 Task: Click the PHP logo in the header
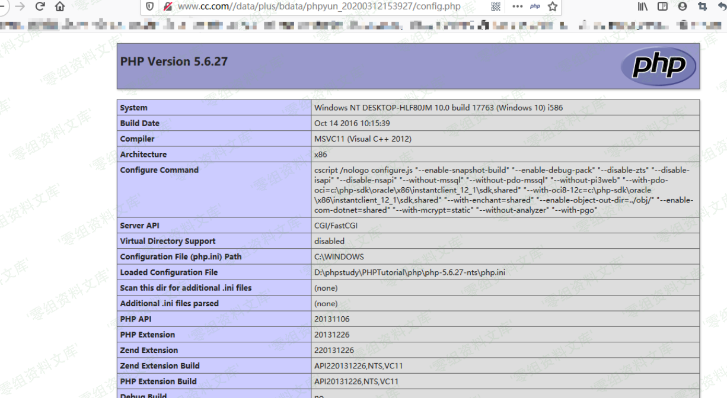658,66
